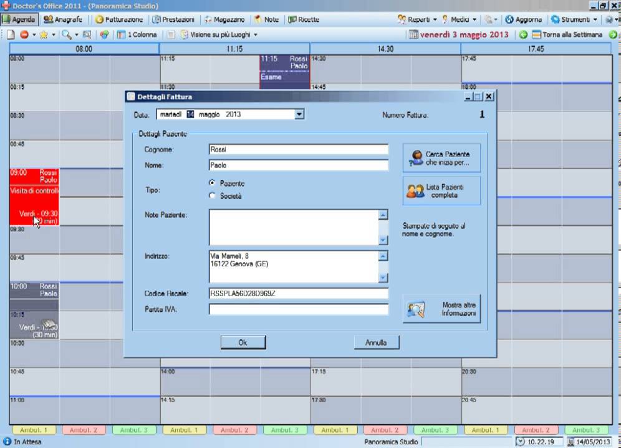Cancel the dialog with Annulla
621x448 pixels.
tap(377, 342)
